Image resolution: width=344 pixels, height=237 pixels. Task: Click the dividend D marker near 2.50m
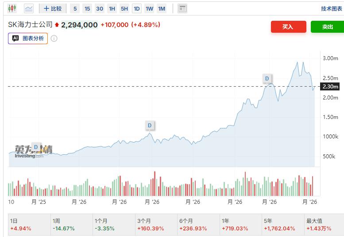pos(267,78)
